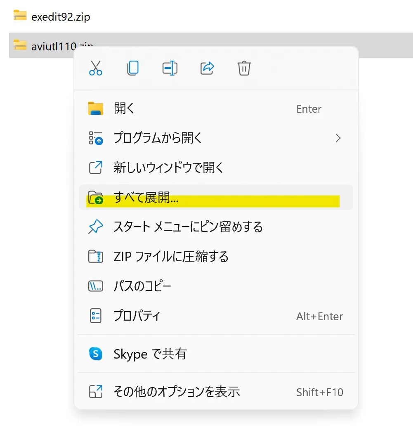Screen dimensions: 413x437
Task: Expand プログラムから開く submenu arrow
Action: pyautogui.click(x=338, y=138)
